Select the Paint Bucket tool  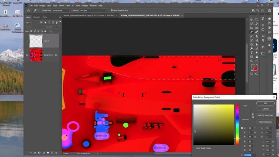252,44
